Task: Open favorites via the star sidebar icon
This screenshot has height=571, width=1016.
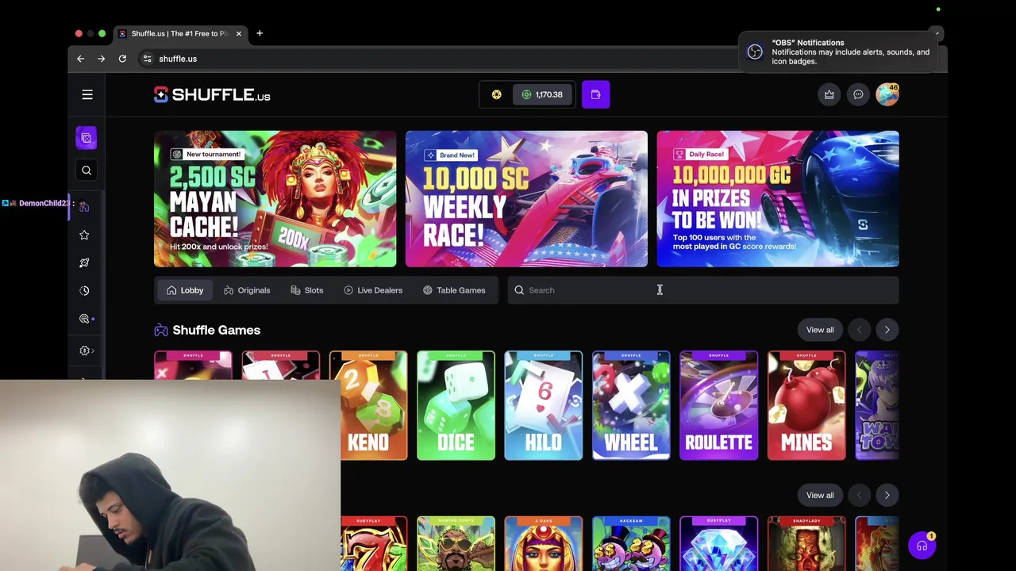Action: [x=84, y=235]
